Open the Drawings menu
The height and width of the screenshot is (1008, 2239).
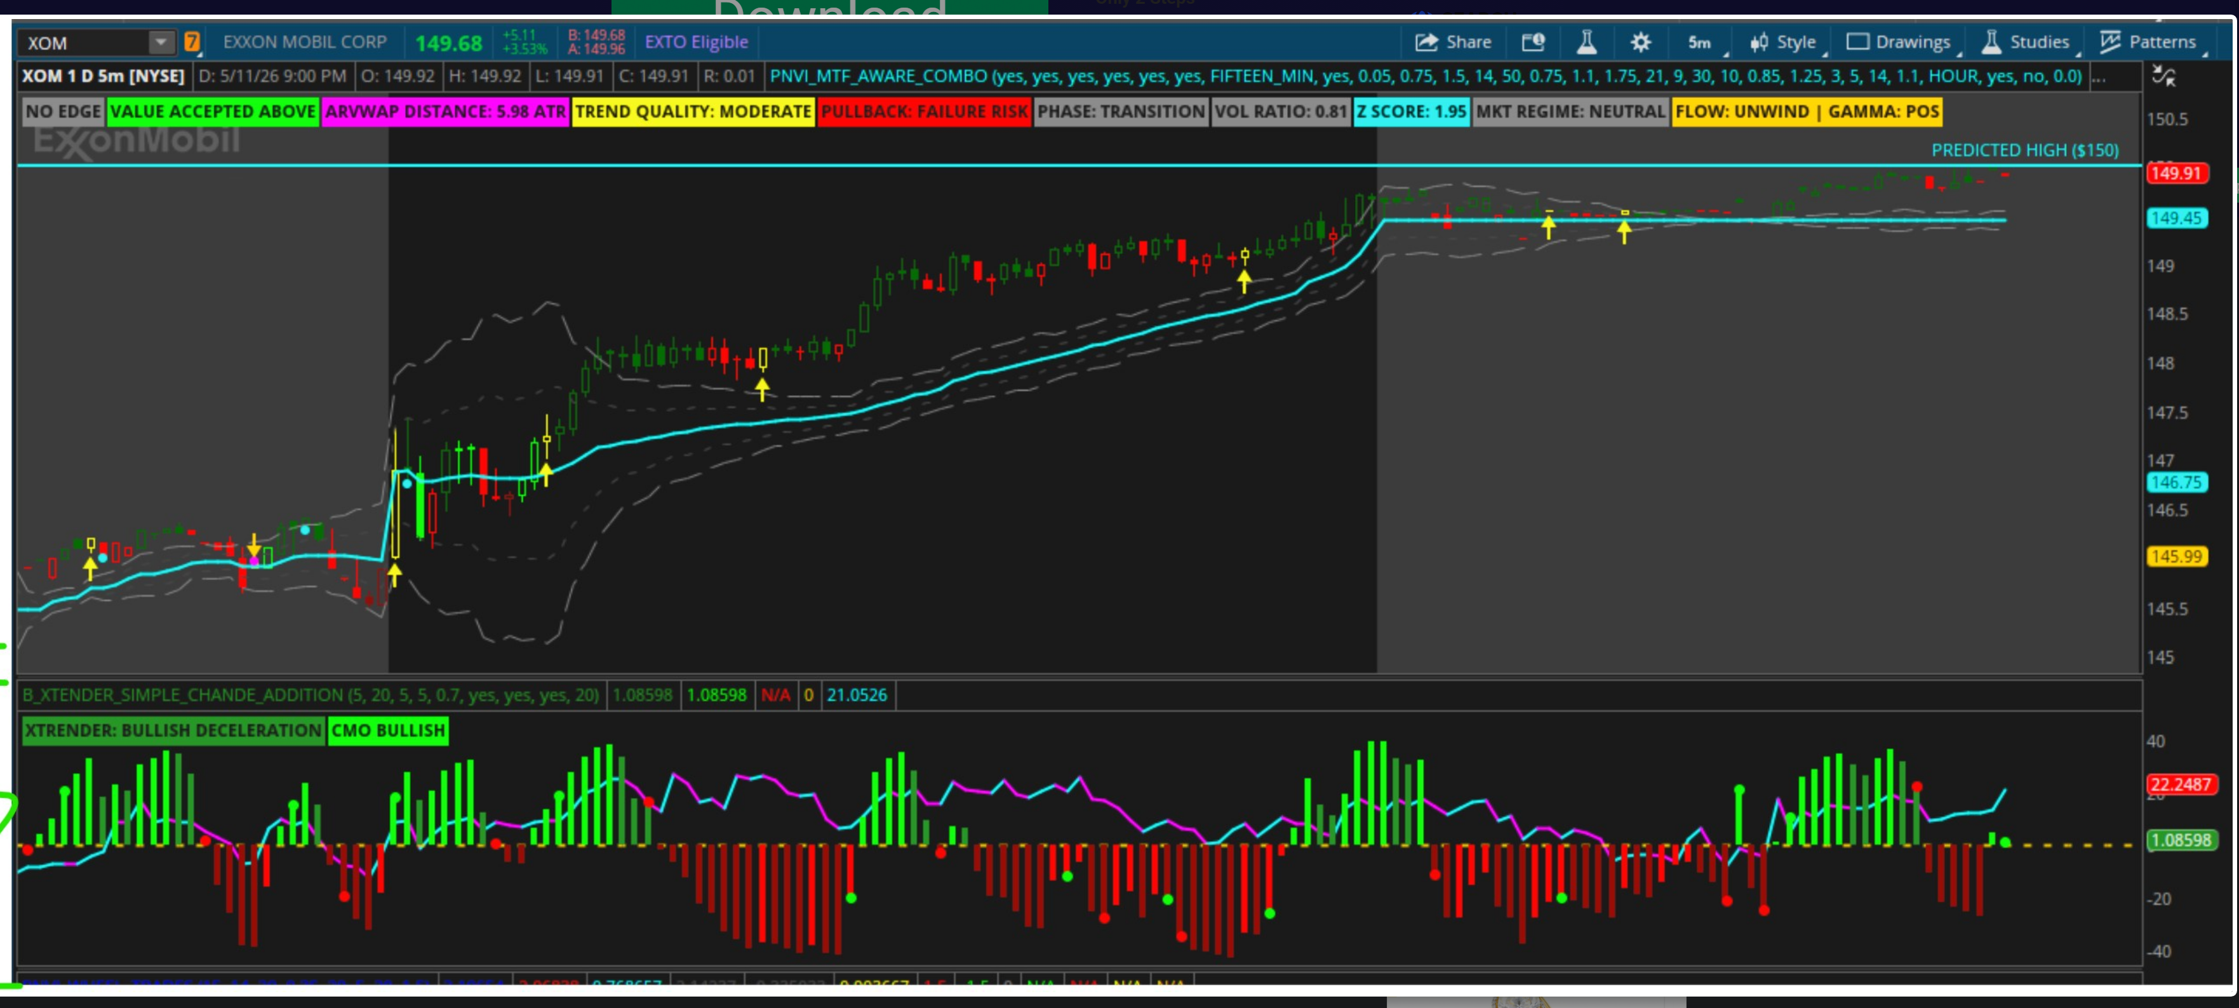(x=1898, y=42)
